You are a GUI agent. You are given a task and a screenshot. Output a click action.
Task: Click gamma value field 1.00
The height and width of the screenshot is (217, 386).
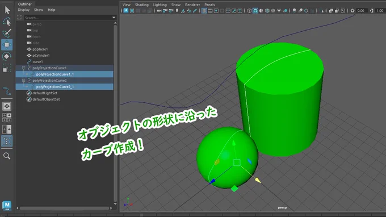380,11
